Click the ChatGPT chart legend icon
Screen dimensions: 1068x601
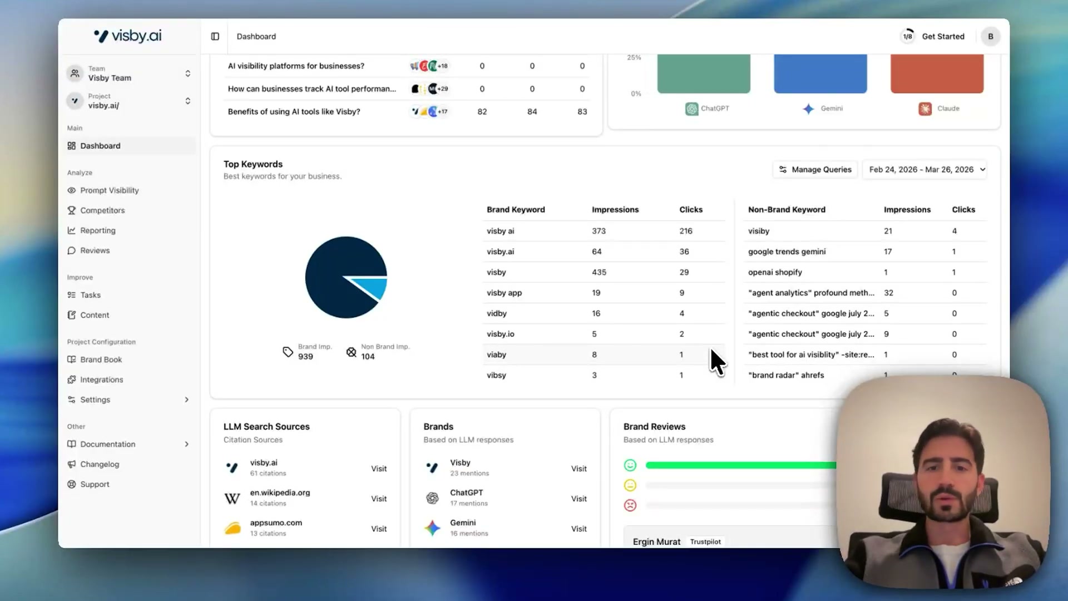pyautogui.click(x=691, y=109)
